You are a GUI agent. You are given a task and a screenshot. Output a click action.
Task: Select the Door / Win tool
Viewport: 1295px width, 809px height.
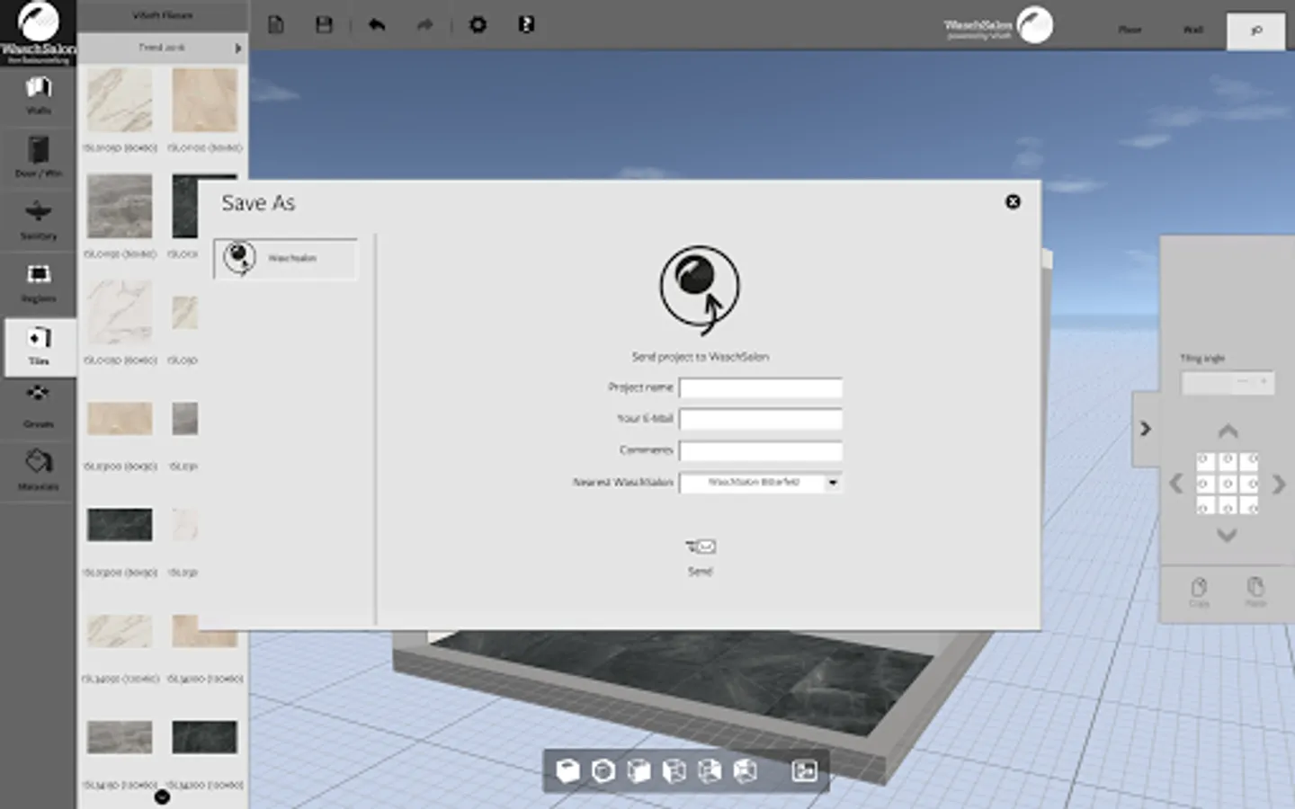[x=38, y=156]
